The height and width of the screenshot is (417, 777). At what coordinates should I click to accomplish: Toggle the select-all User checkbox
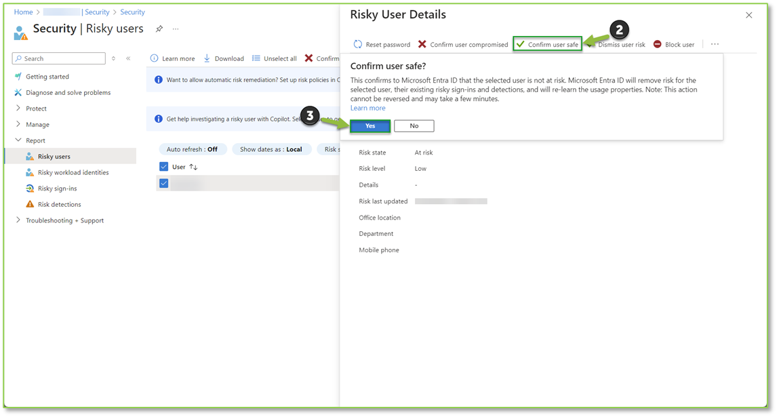coord(163,167)
